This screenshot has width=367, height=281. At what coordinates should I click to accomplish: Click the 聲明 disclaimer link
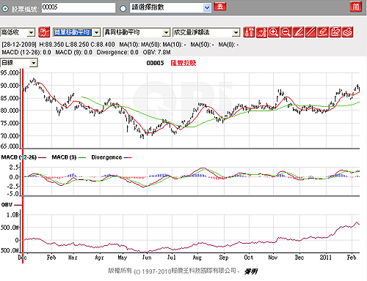pos(251,271)
